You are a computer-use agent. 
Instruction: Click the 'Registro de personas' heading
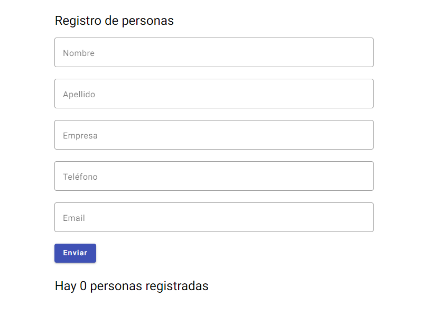click(x=114, y=21)
